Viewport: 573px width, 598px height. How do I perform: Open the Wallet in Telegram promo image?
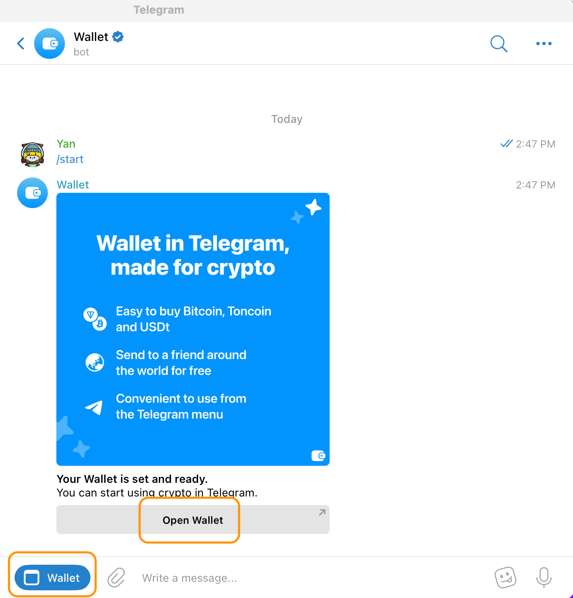coord(193,329)
